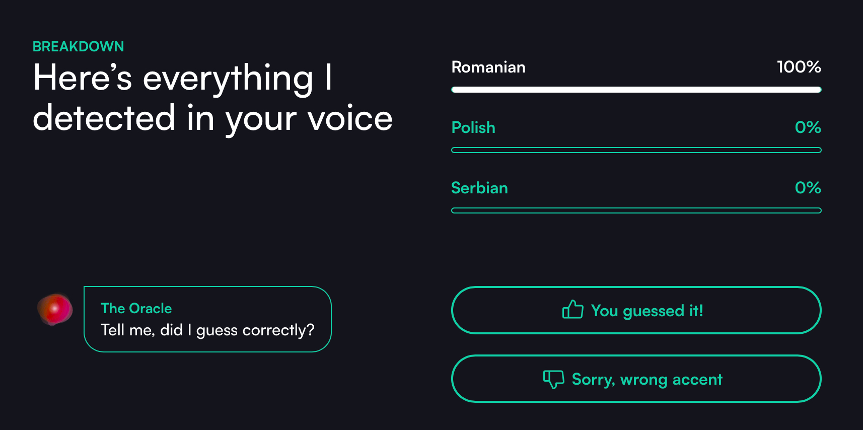Select the Serbian accent label
The image size is (863, 430).
(479, 188)
